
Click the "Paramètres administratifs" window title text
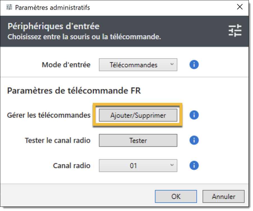pyautogui.click(x=52, y=8)
